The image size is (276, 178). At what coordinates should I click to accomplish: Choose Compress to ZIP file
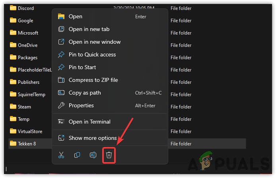(x=93, y=80)
